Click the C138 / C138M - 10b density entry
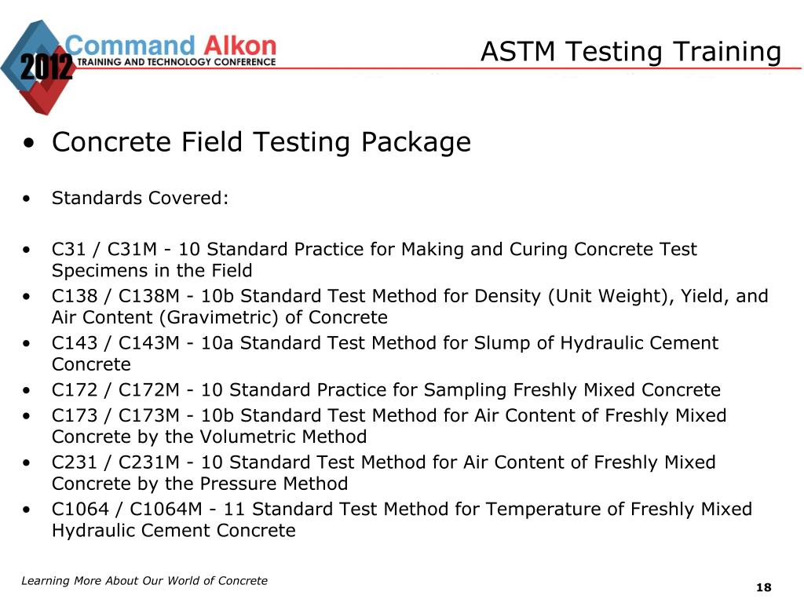This screenshot has width=804, height=603. pyautogui.click(x=410, y=307)
